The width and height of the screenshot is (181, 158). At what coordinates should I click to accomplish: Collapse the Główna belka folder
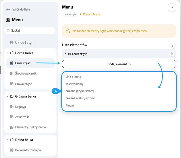point(8,96)
